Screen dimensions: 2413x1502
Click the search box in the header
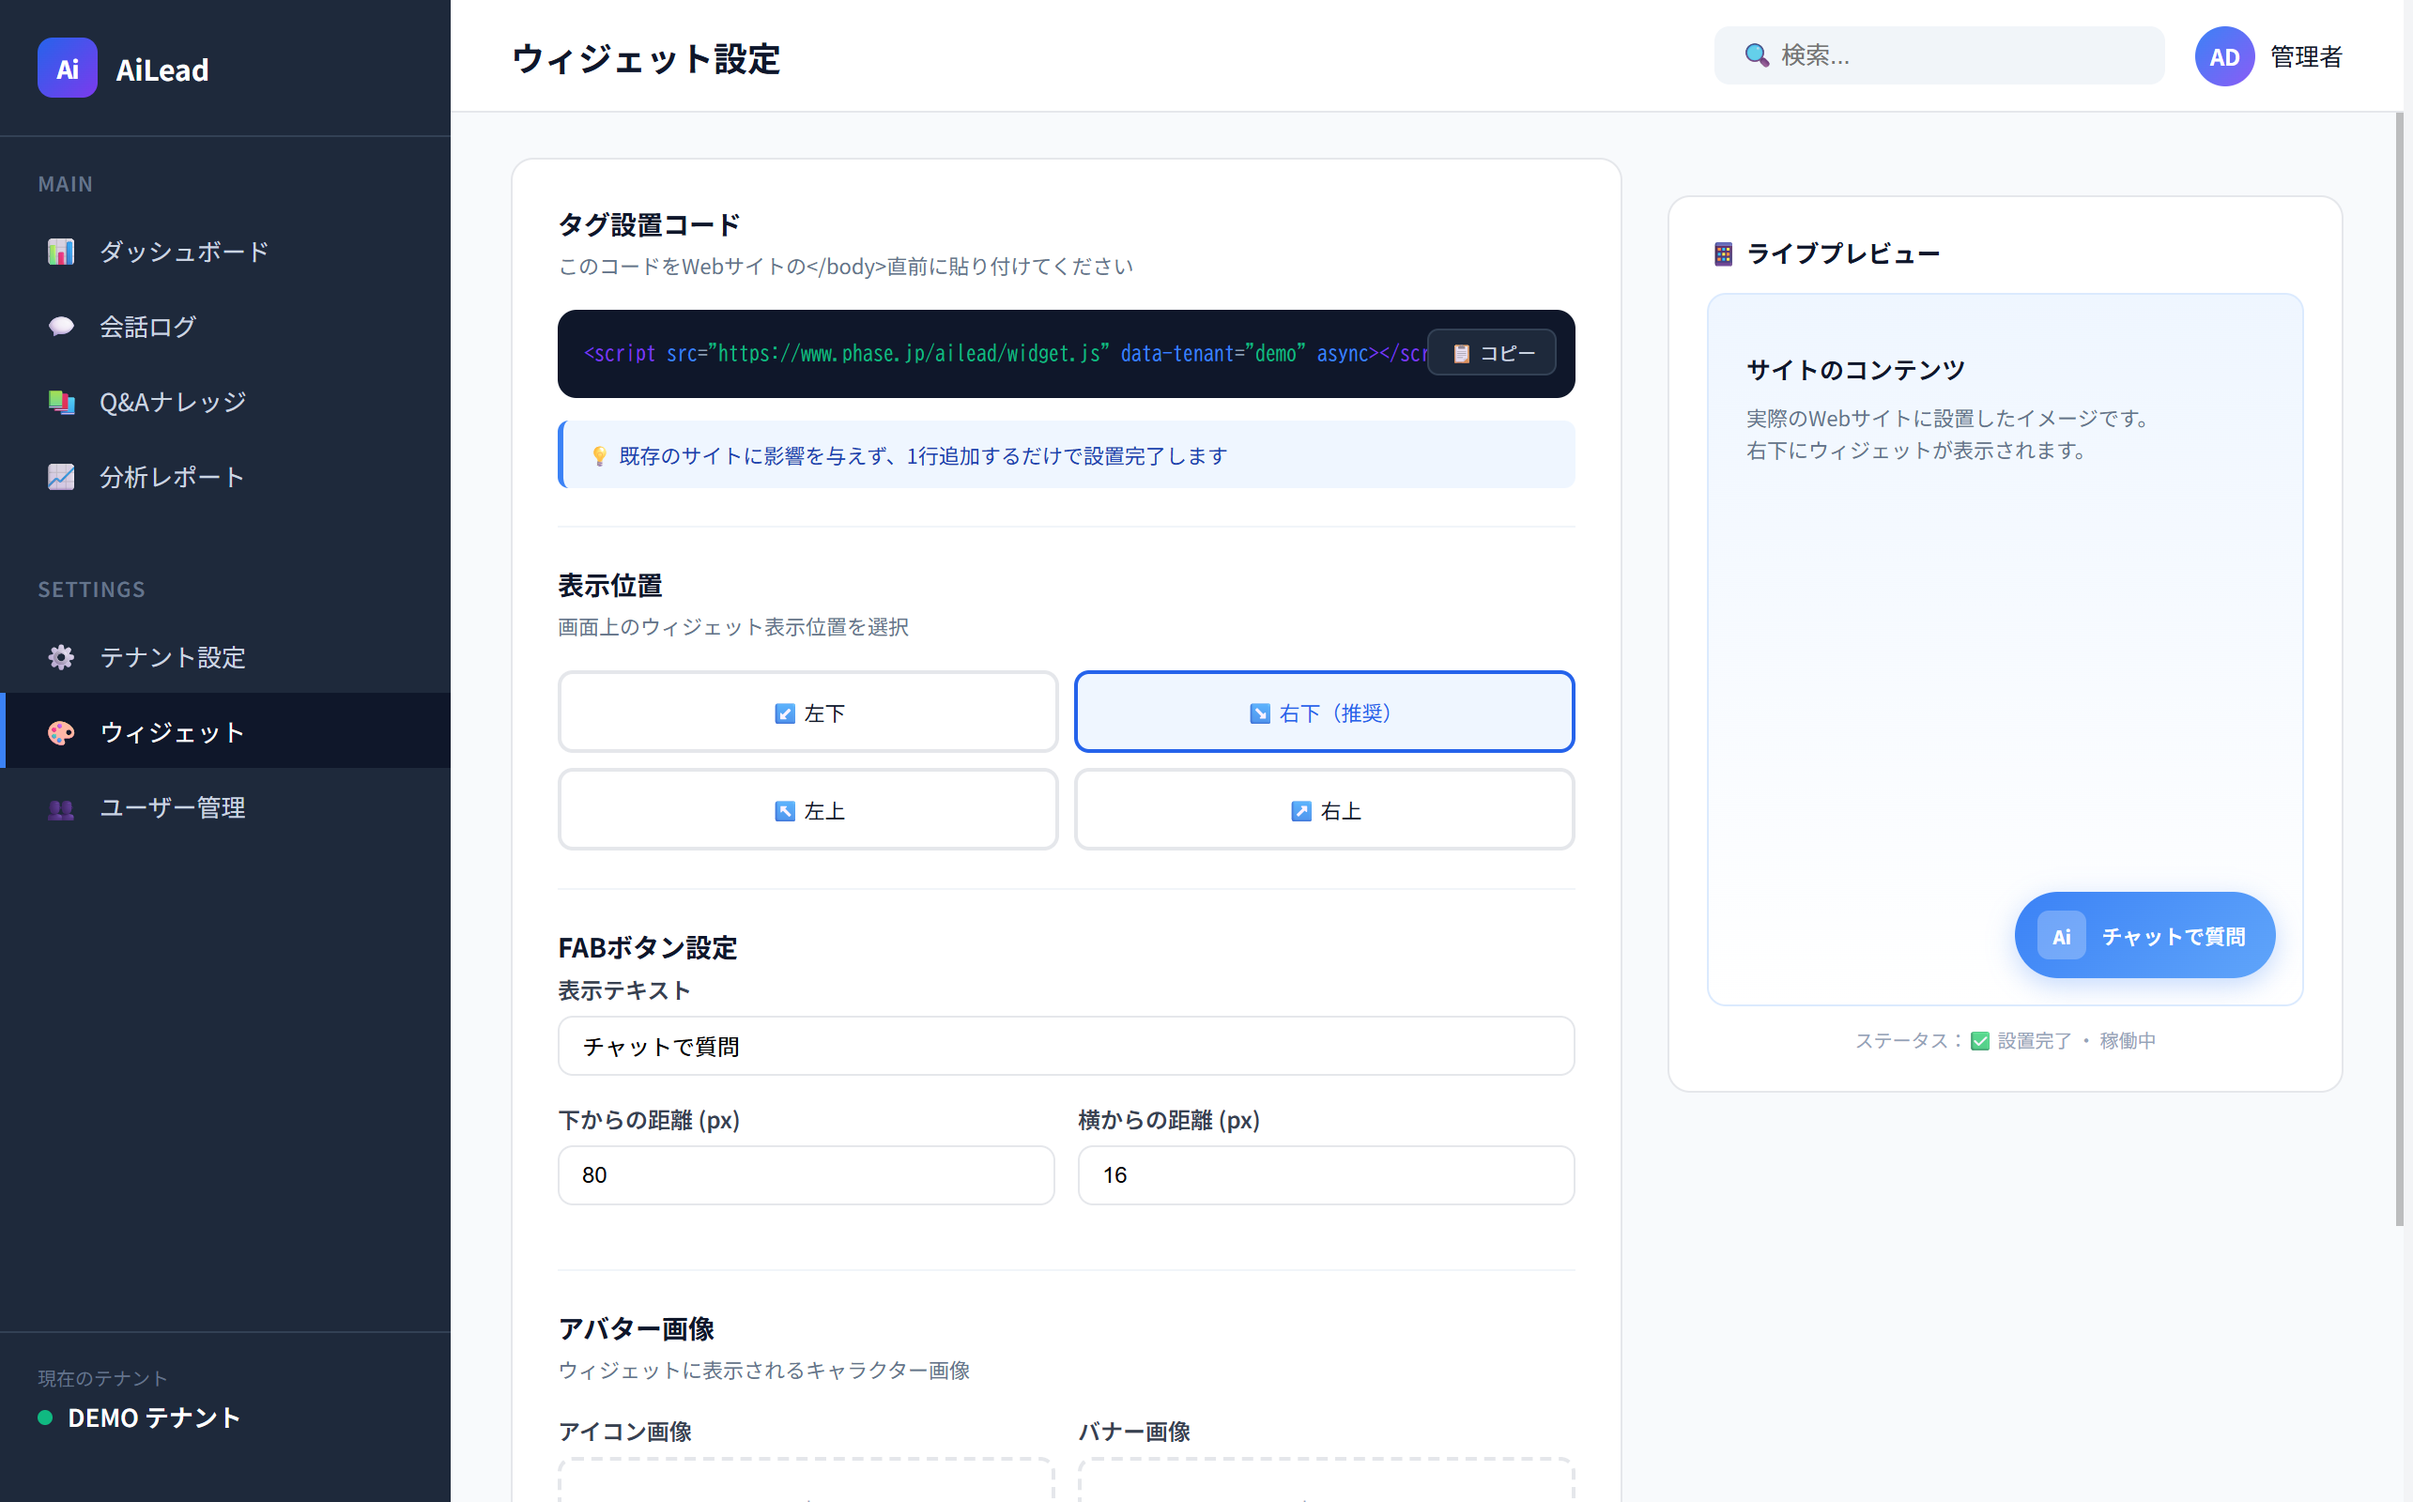[x=1937, y=55]
